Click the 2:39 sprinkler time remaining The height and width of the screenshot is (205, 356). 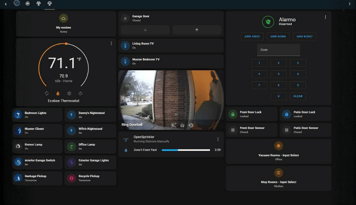coord(218,150)
